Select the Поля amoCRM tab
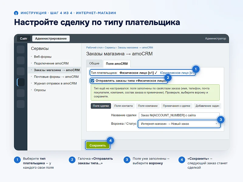This screenshot has width=243, height=182. (117, 64)
